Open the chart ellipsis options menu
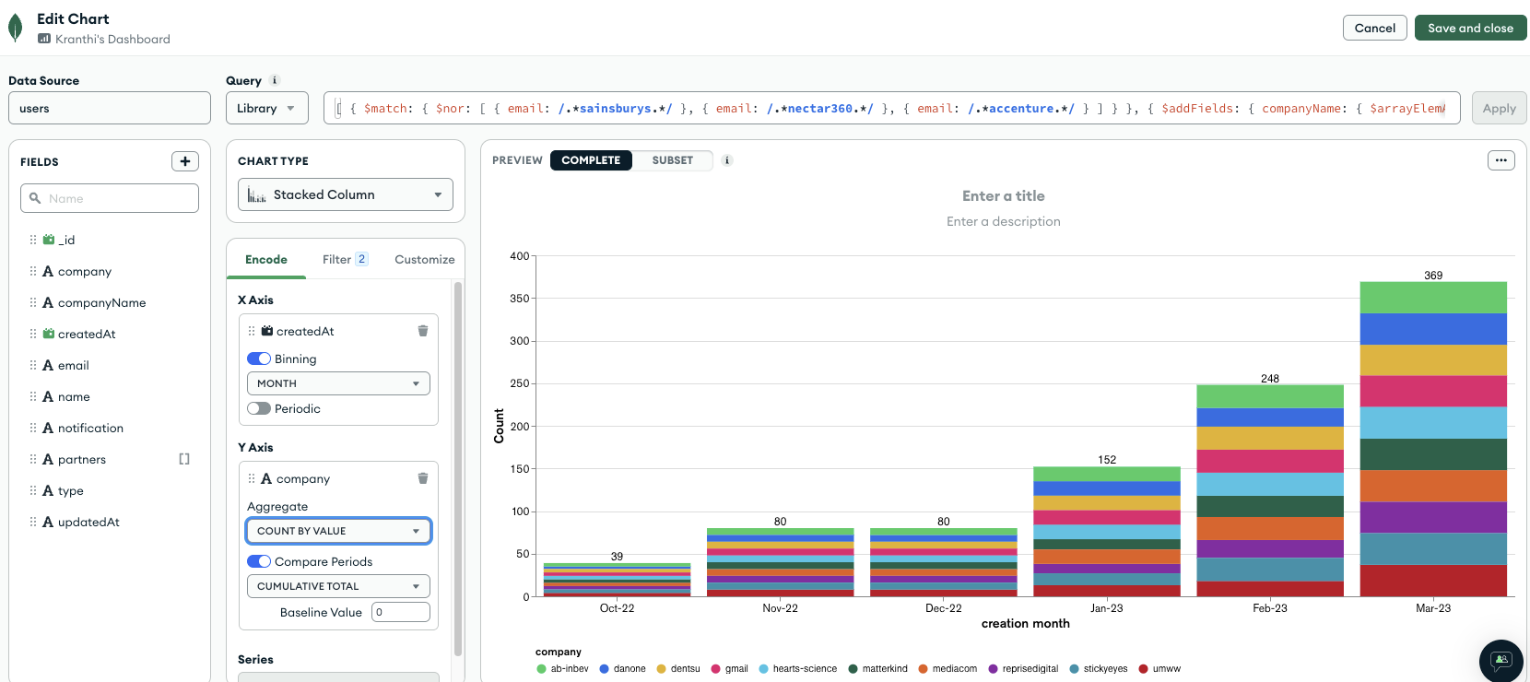1530x682 pixels. click(x=1501, y=160)
